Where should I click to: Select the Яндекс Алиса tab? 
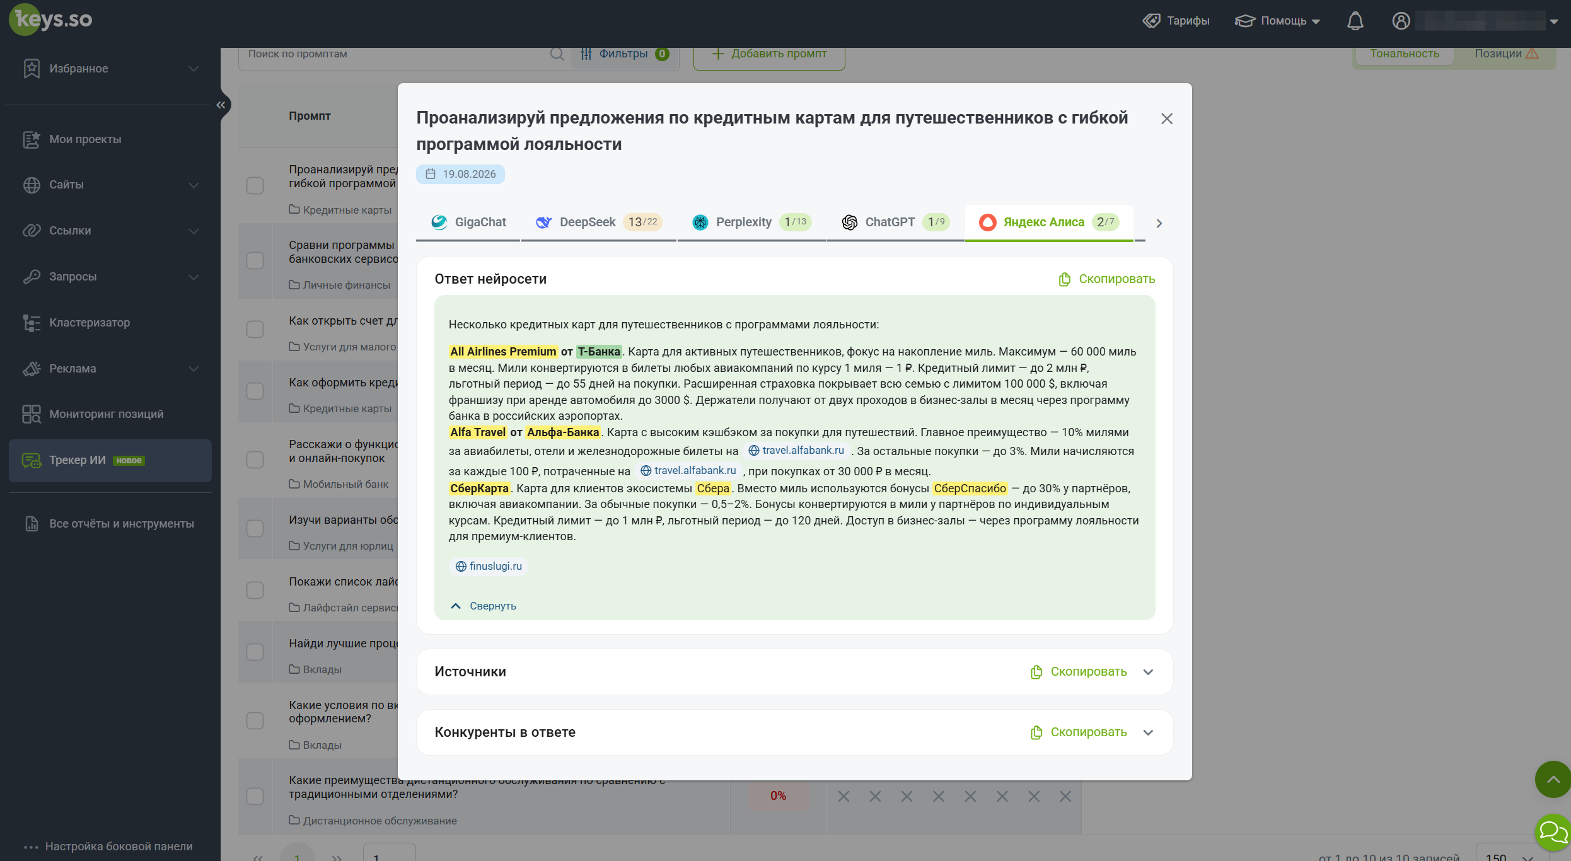click(x=1049, y=222)
